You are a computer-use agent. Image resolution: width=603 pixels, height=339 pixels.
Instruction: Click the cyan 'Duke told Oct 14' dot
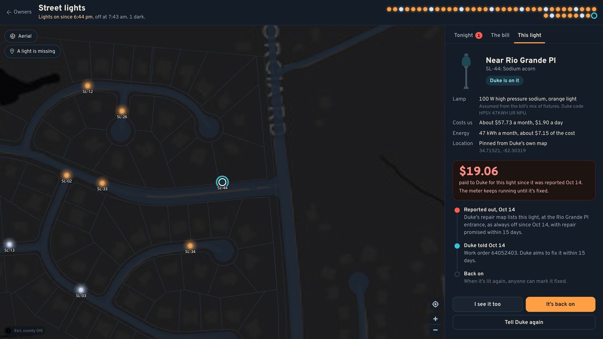[x=457, y=246]
